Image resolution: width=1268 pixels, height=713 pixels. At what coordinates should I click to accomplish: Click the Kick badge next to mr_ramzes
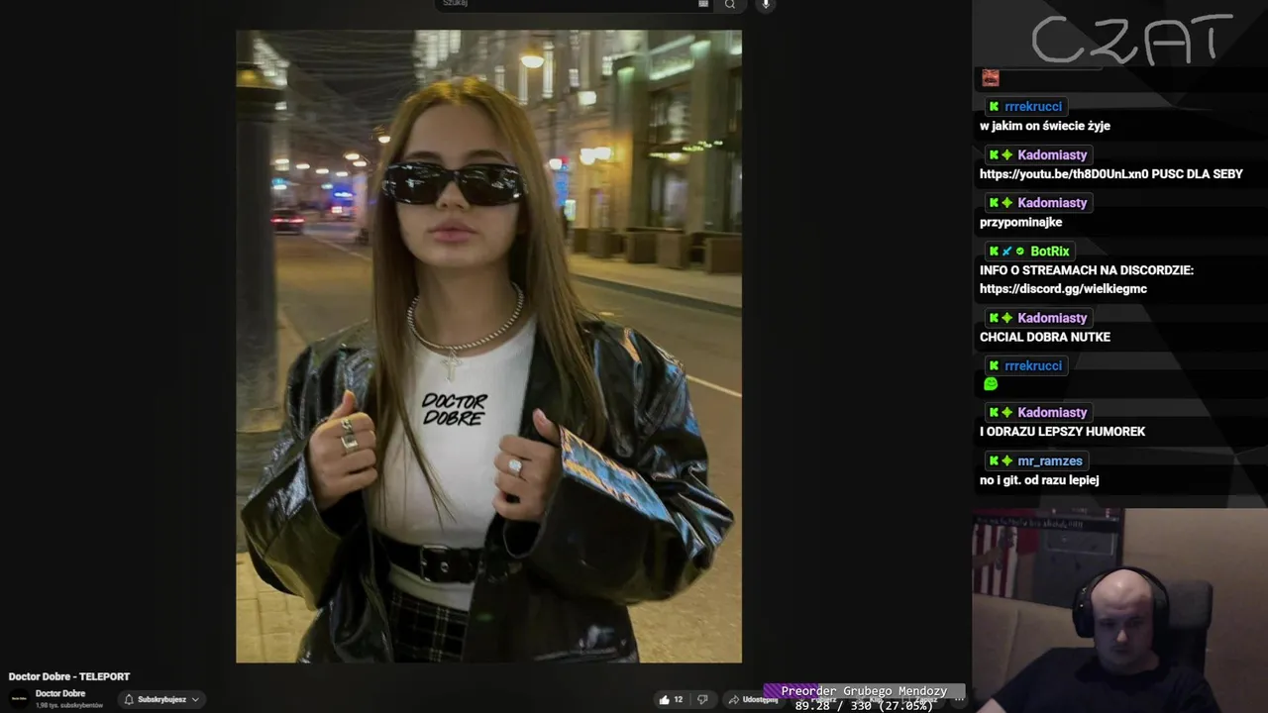coord(994,461)
